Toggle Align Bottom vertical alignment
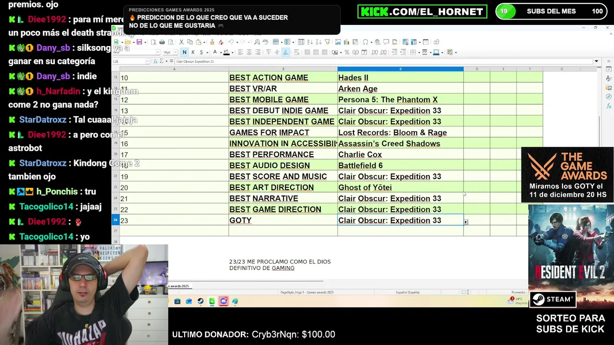614x345 pixels. (x=285, y=52)
